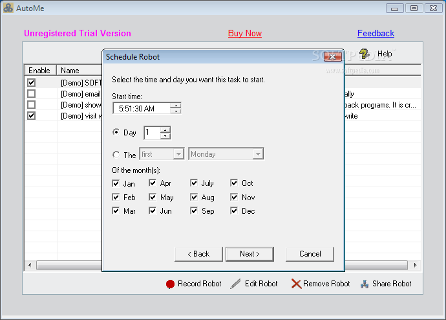The height and width of the screenshot is (320, 446).
Task: Toggle the May checkbox
Action: [153, 197]
